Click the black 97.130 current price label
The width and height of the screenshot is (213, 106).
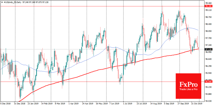point(208,49)
